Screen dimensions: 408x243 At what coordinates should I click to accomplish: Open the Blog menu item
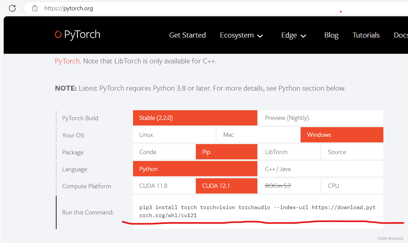pyautogui.click(x=331, y=35)
